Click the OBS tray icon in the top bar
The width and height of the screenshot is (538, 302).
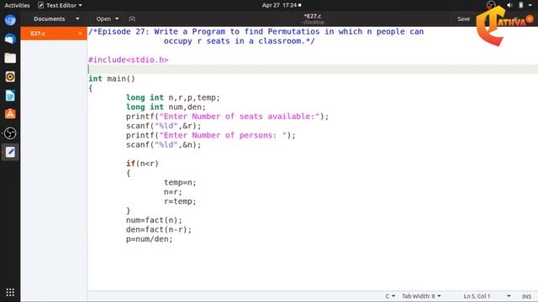[491, 5]
